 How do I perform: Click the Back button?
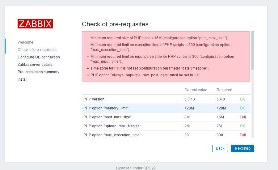point(220,148)
